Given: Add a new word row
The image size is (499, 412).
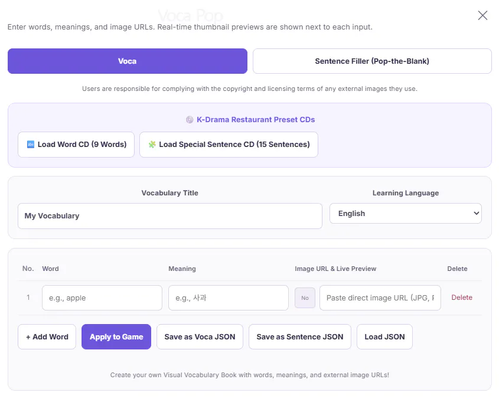Looking at the screenshot, I should click(x=47, y=336).
